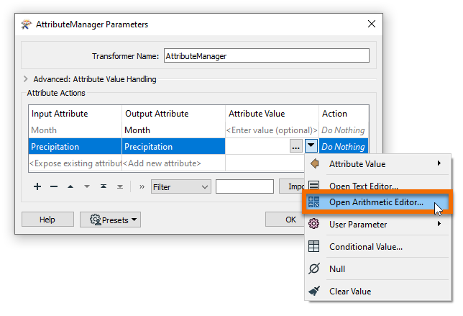Open the Attribute Value submenu
This screenshot has width=463, height=316.
coord(377,164)
